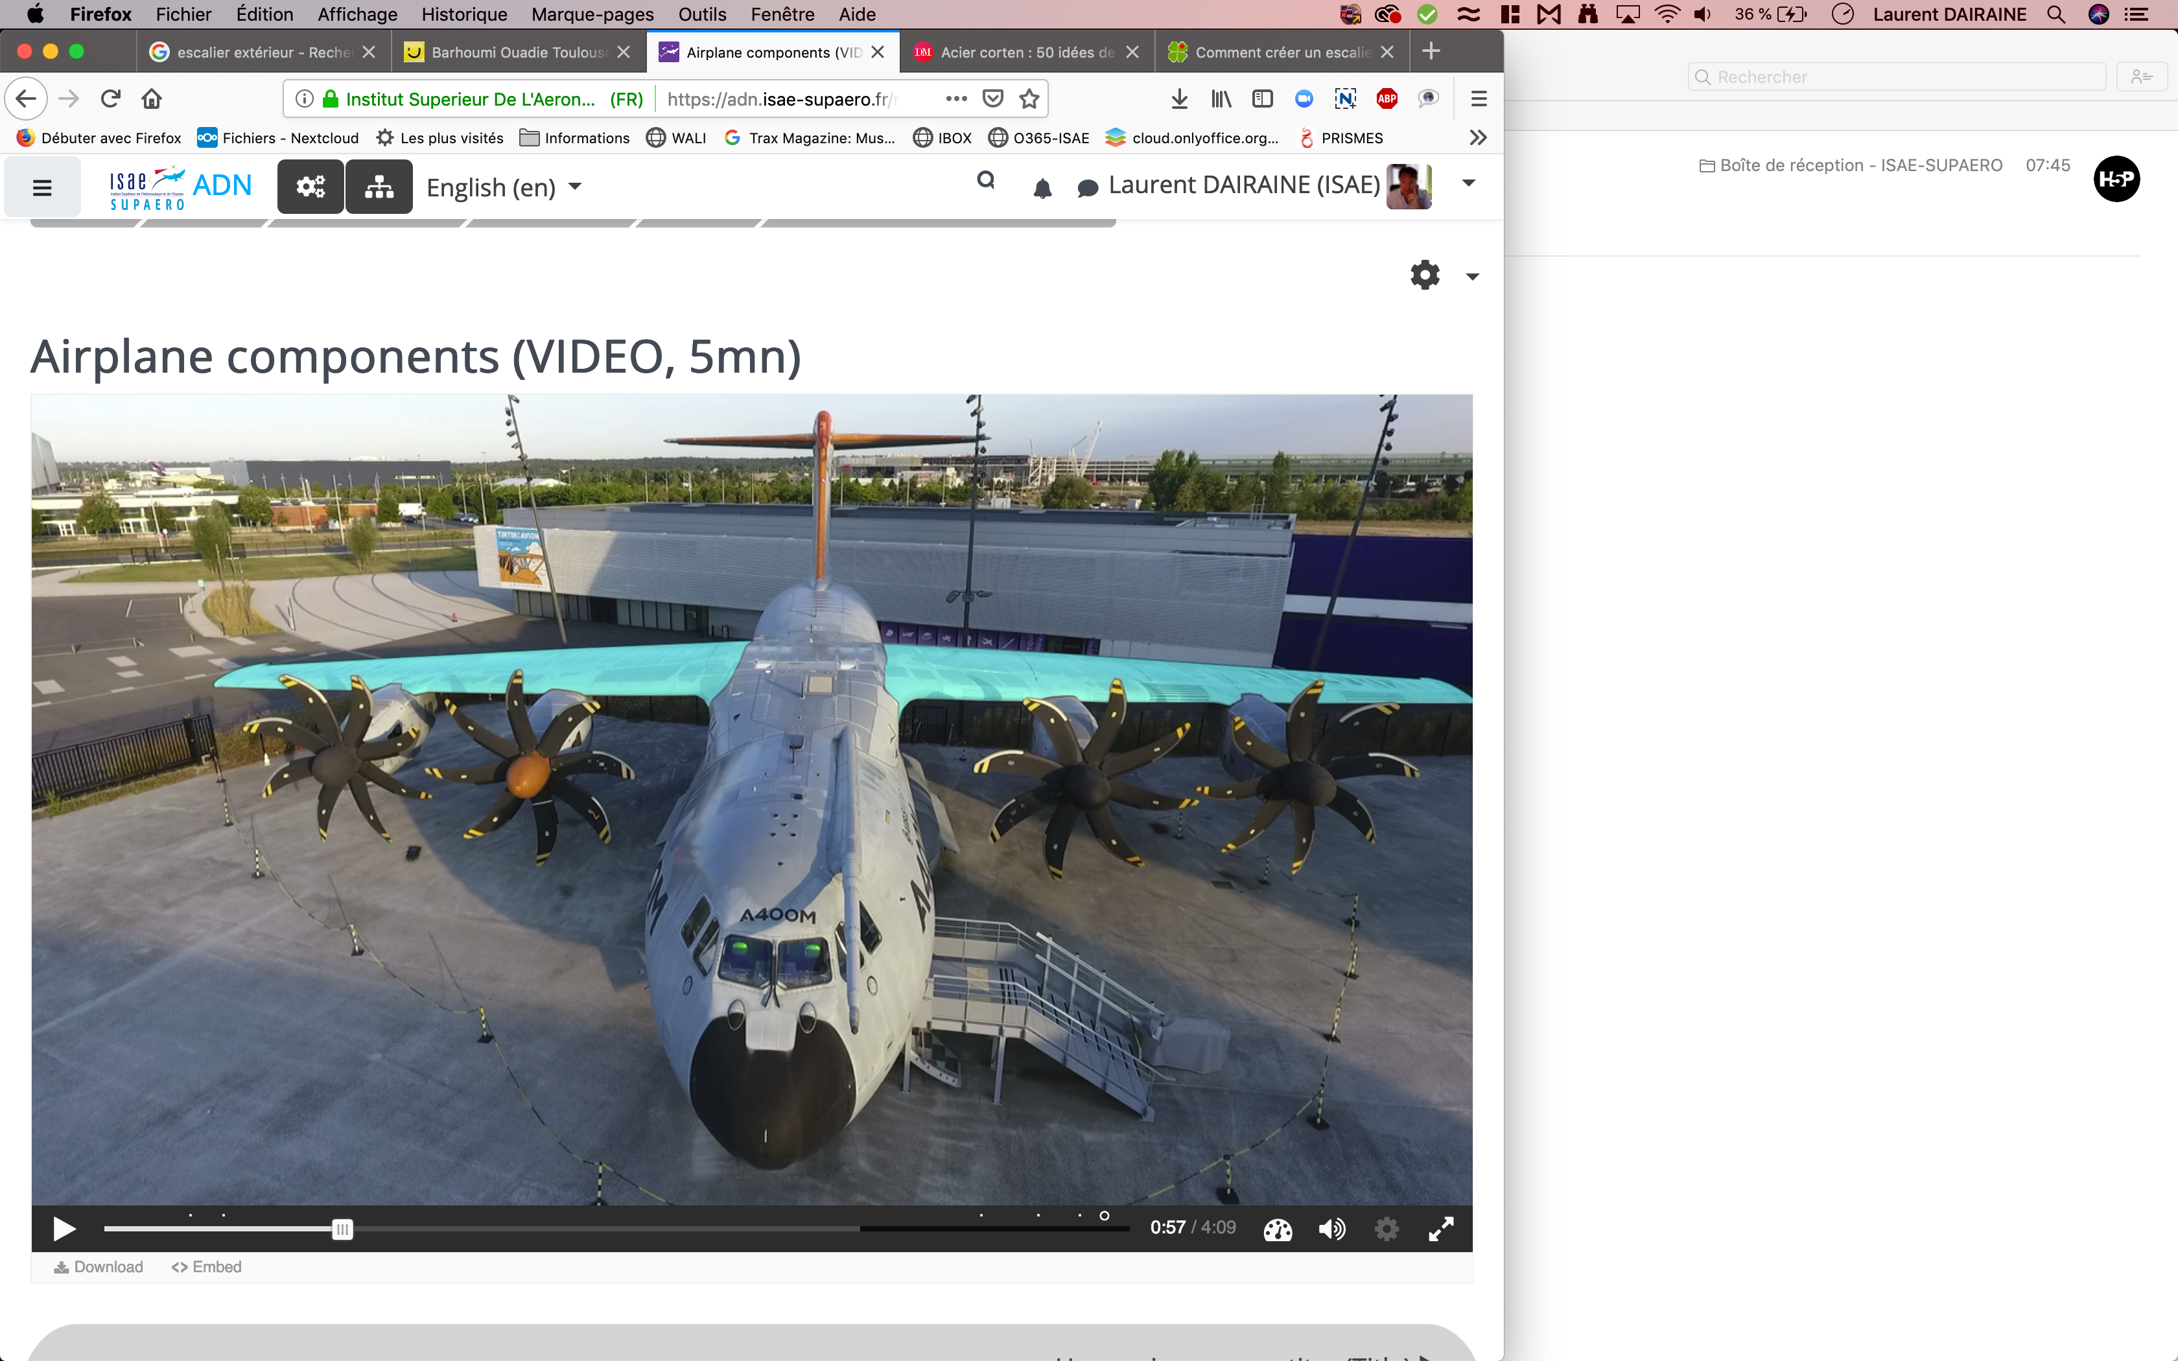Open the Adblock Plus ABP icon
The image size is (2178, 1361).
(1387, 98)
